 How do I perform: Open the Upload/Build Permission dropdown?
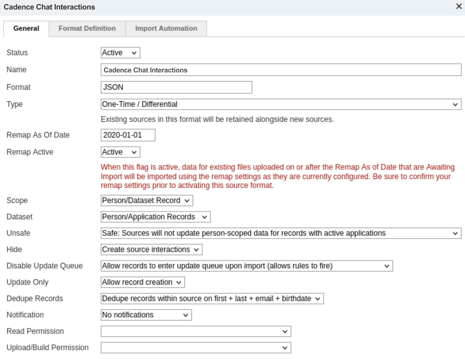tap(196, 348)
